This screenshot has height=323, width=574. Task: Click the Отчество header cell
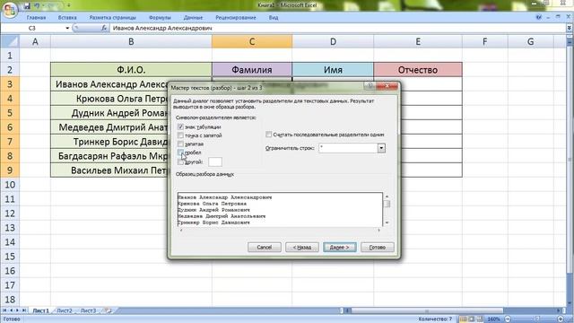click(418, 70)
